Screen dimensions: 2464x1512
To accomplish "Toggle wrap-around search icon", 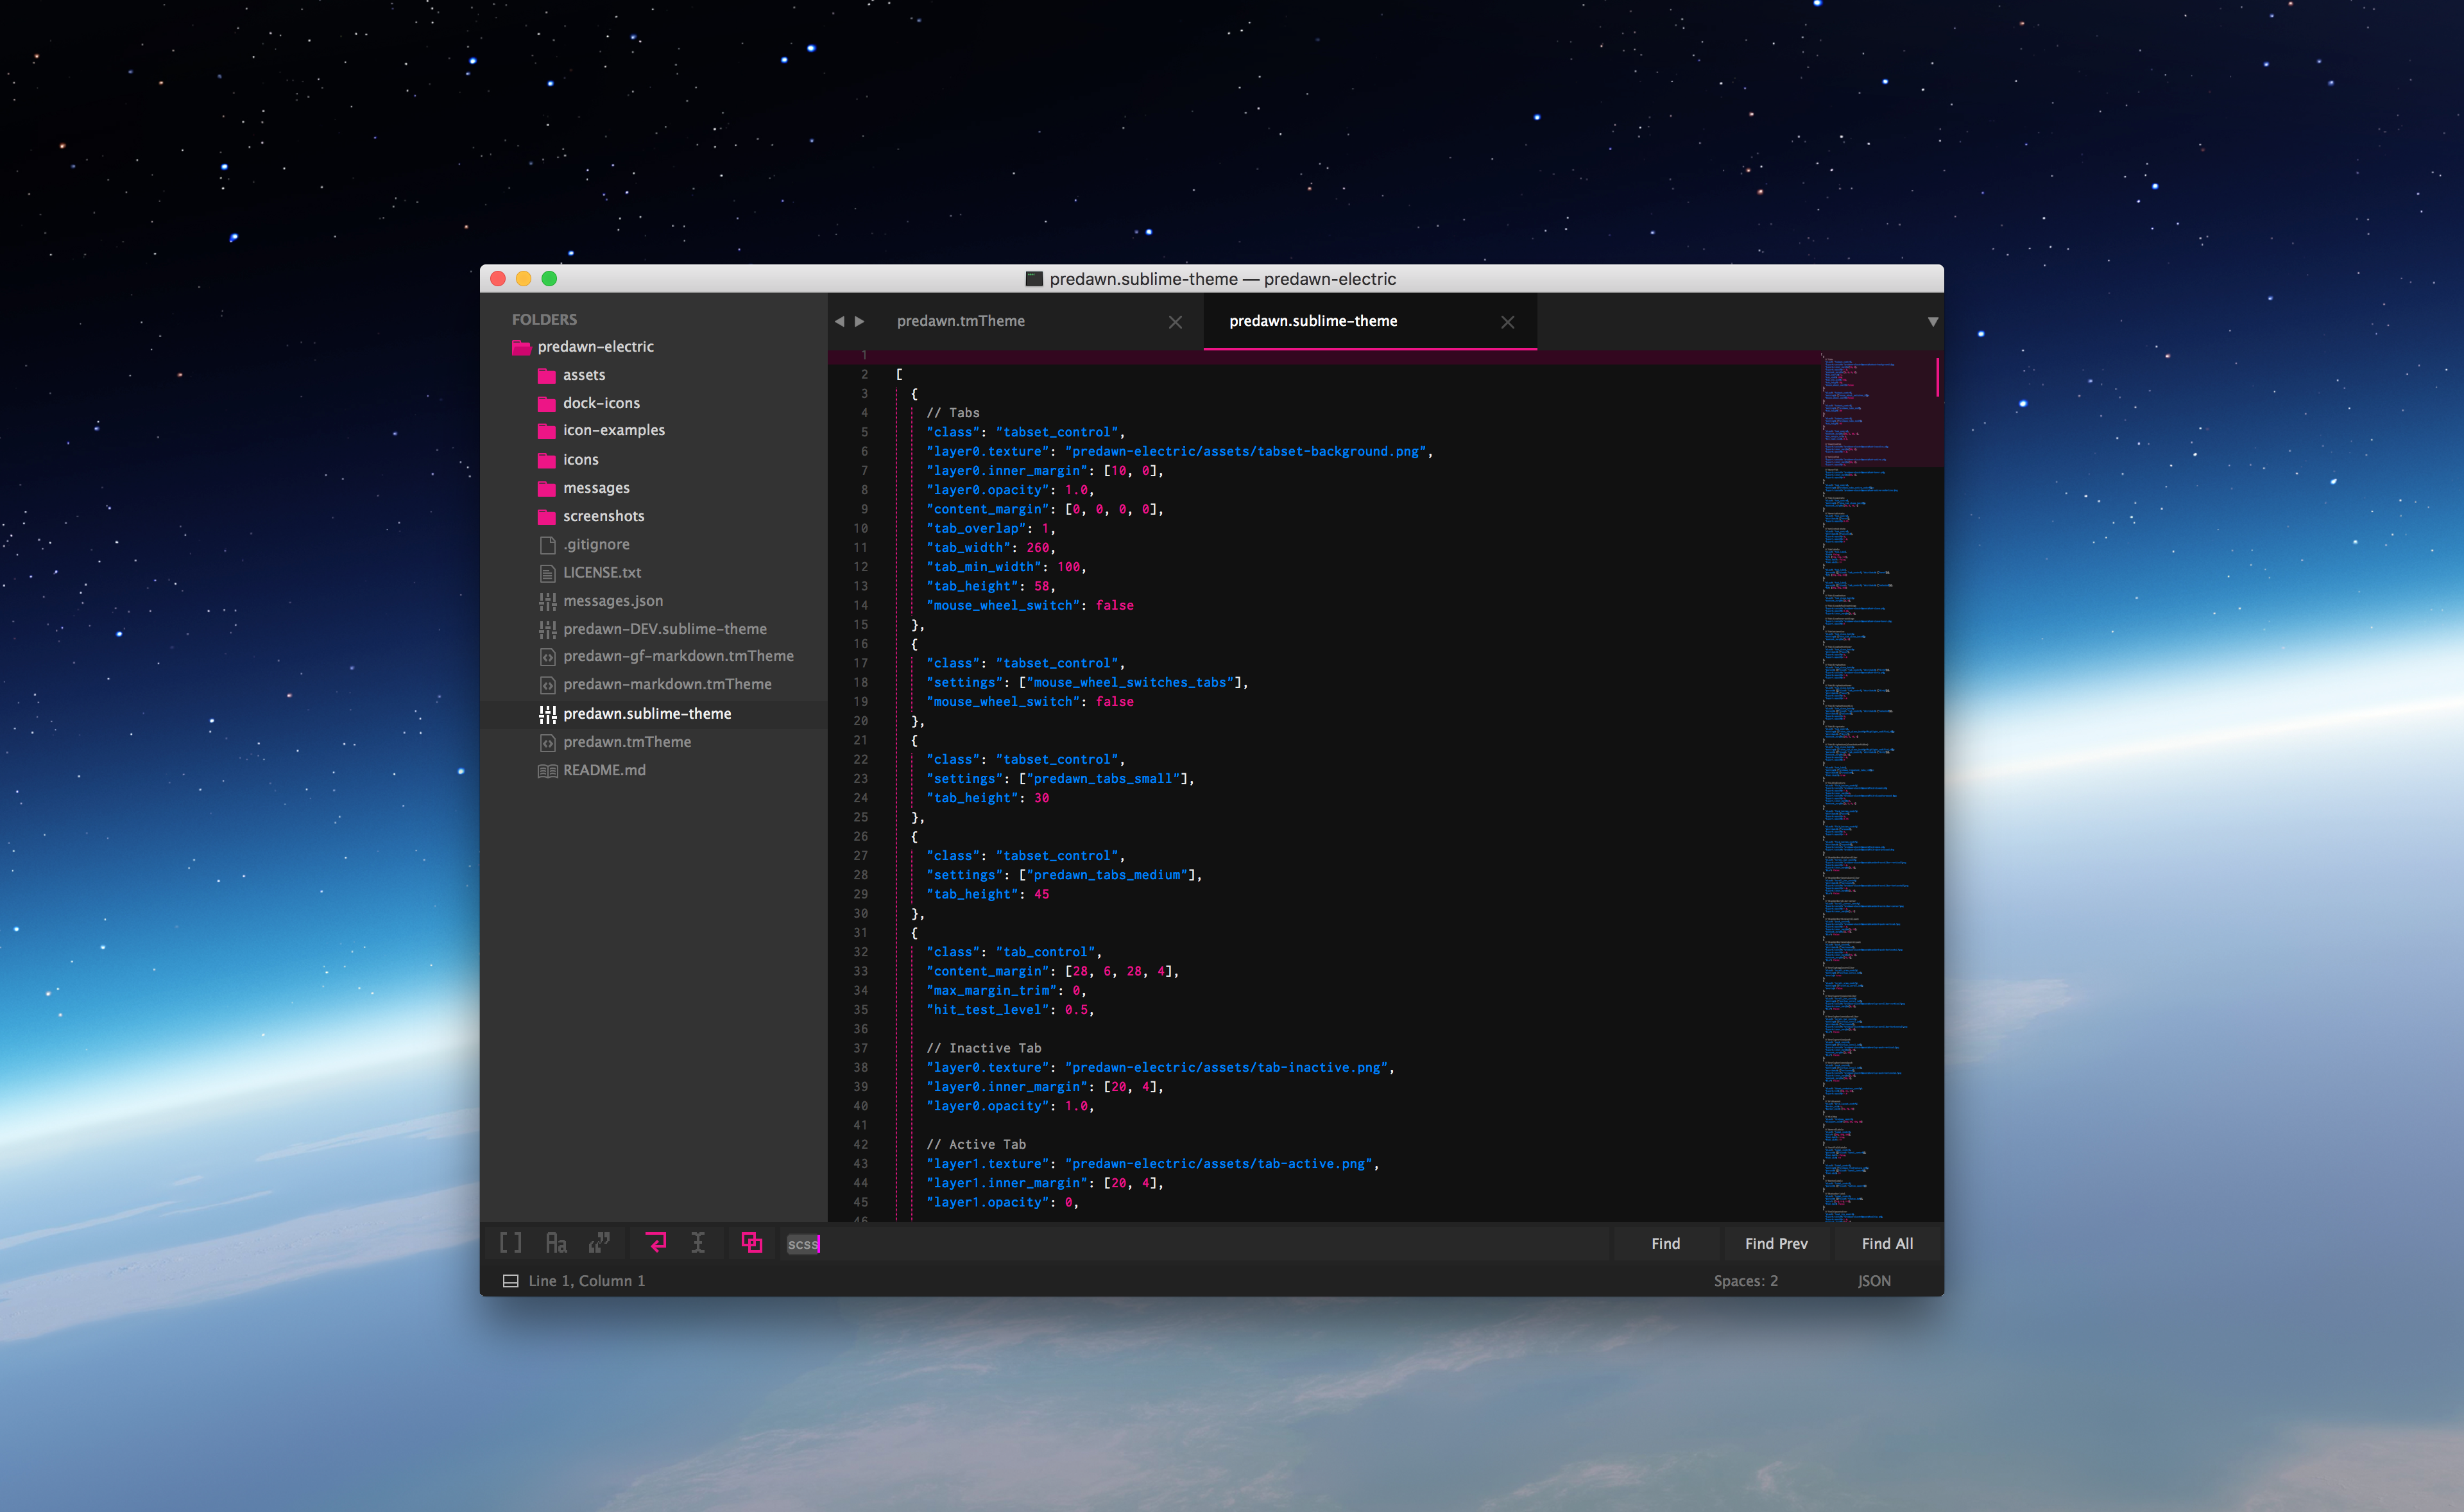I will pyautogui.click(x=656, y=1243).
